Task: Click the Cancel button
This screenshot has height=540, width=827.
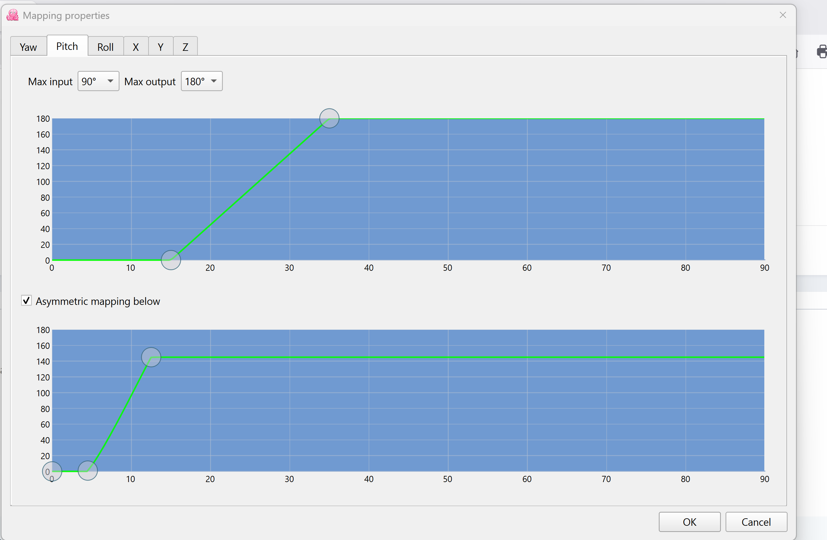Action: (756, 522)
